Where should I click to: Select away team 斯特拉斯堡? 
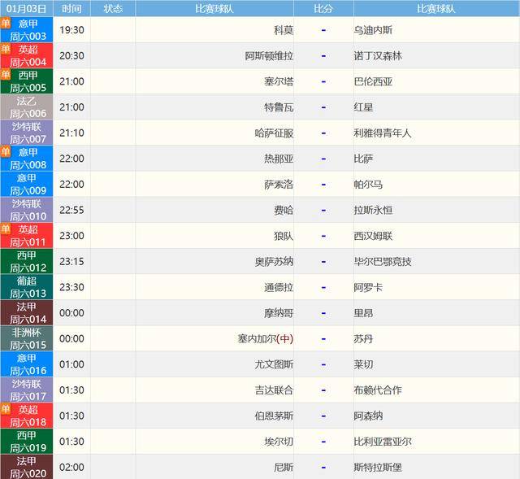click(x=378, y=468)
